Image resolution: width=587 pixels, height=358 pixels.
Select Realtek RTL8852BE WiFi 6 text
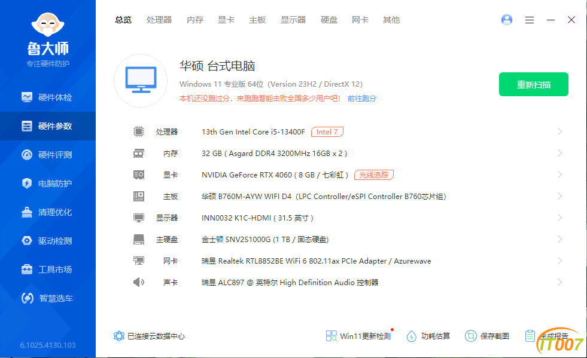tap(317, 261)
